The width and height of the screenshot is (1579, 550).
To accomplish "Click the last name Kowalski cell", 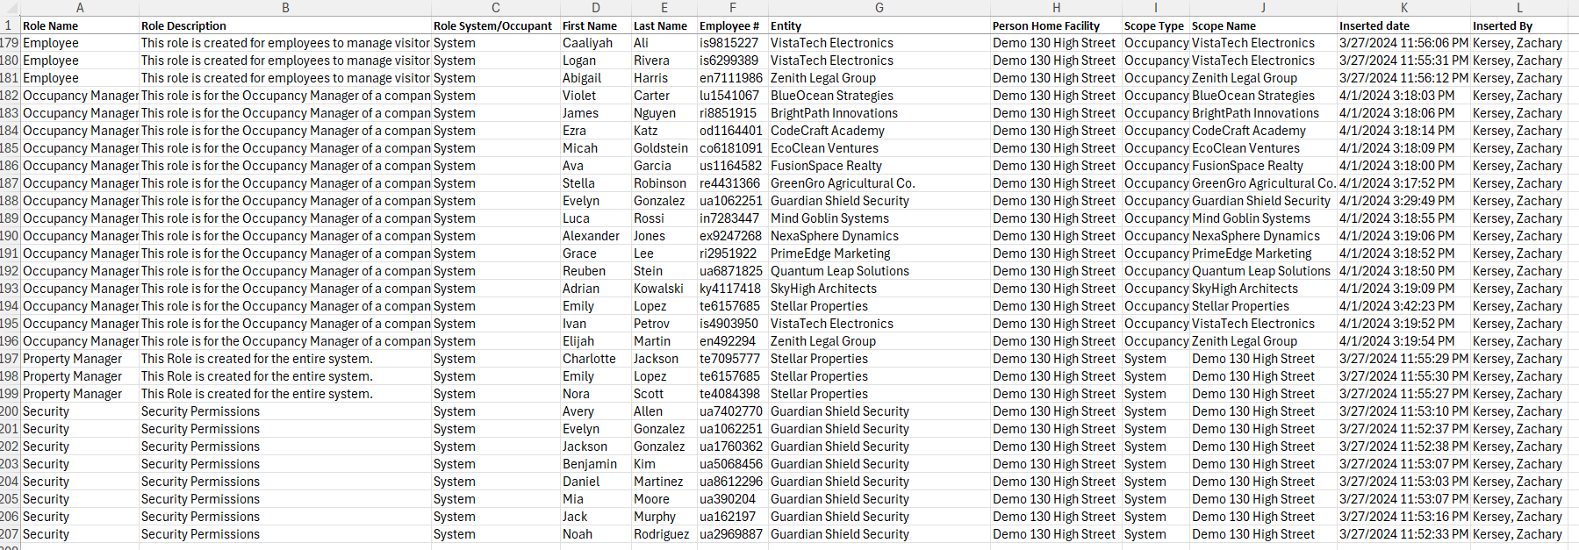I will [658, 289].
